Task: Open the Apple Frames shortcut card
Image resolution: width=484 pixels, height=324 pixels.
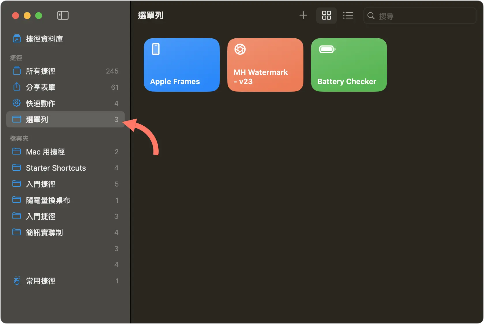Action: [x=182, y=65]
